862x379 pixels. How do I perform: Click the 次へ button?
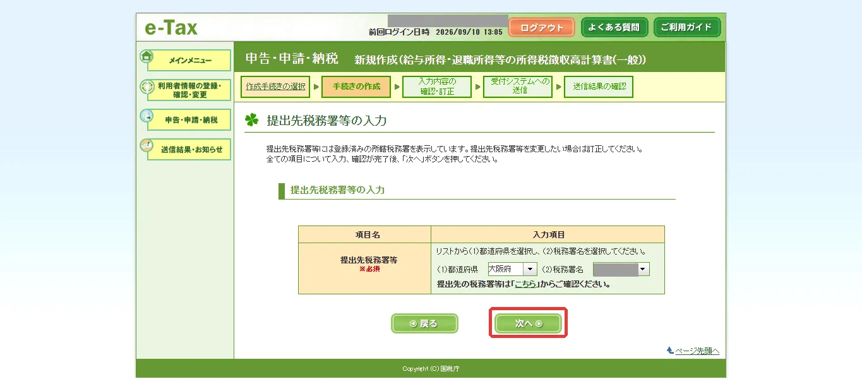click(x=529, y=323)
